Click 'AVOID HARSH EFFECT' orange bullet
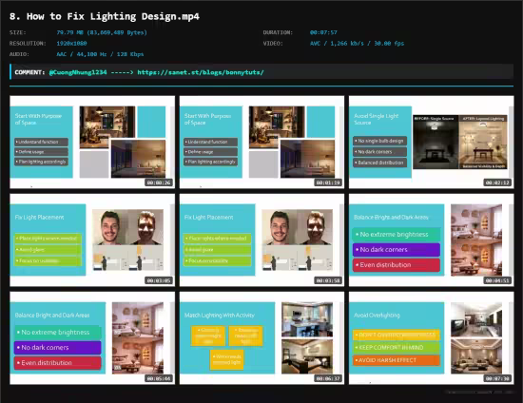 (x=397, y=360)
